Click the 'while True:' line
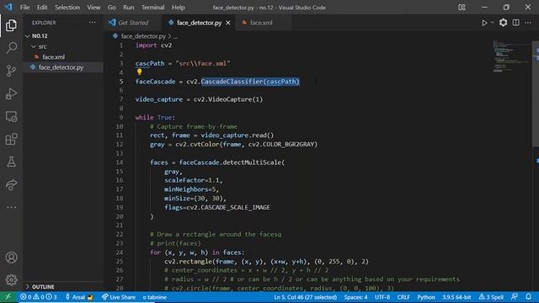 (155, 117)
